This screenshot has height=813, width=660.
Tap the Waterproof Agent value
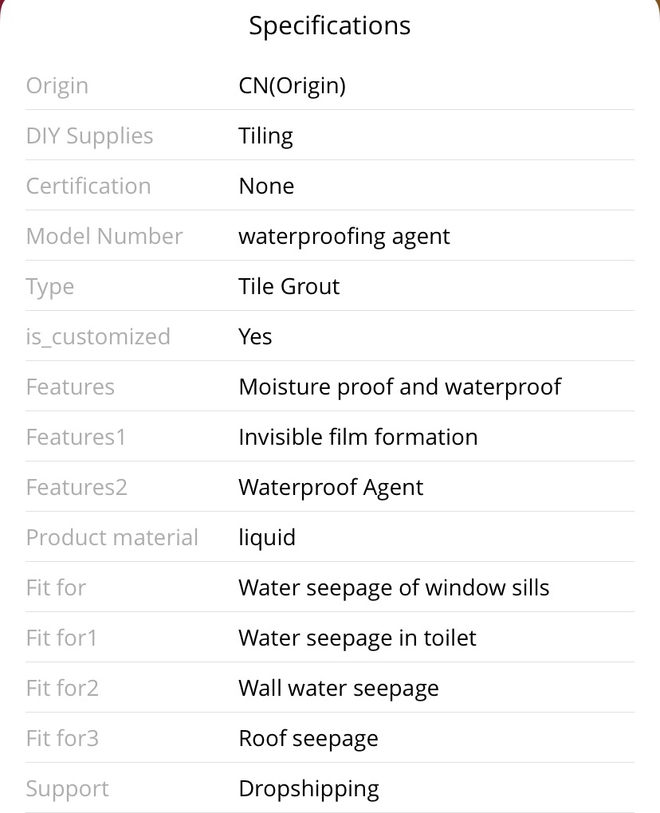(x=331, y=487)
